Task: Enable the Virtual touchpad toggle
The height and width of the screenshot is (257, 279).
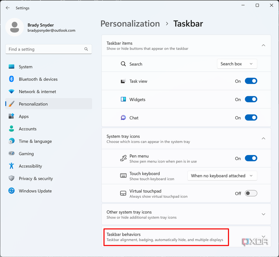Action: coord(251,193)
